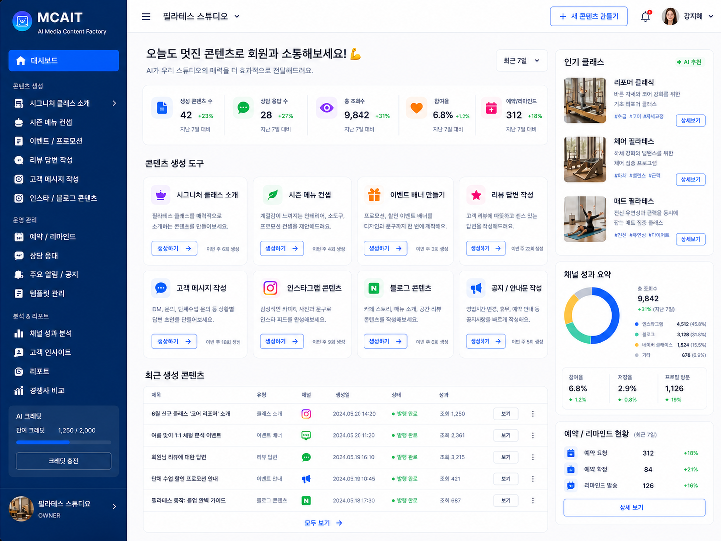This screenshot has width=721, height=541.
Task: Open 고객 인사이트 sidebar item
Action: click(64, 352)
